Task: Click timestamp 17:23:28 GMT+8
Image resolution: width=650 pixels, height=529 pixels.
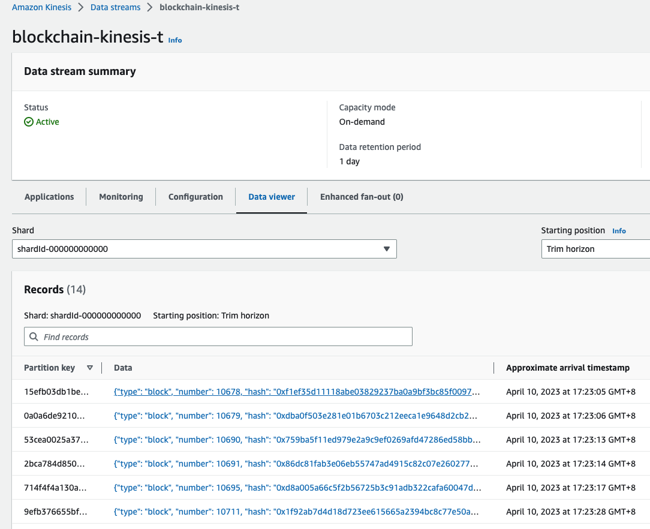Action: [571, 512]
